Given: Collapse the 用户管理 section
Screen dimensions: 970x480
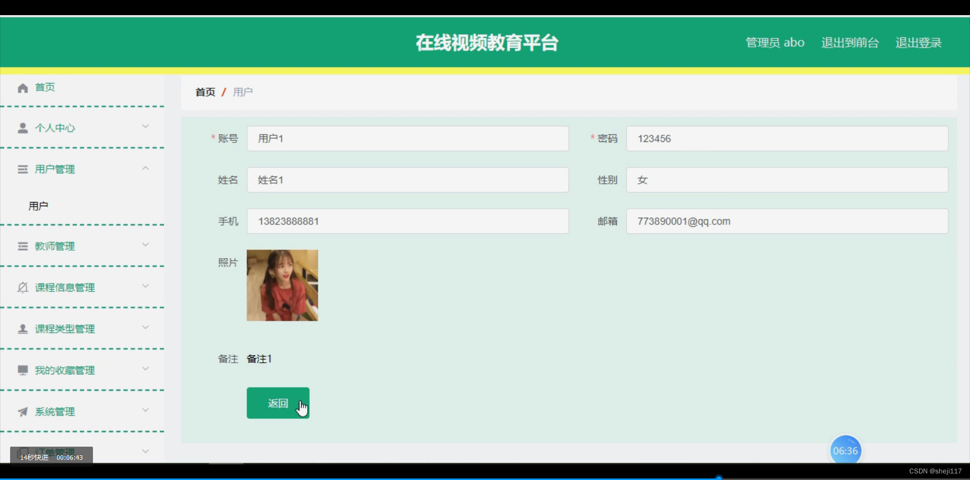Looking at the screenshot, I should [145, 168].
